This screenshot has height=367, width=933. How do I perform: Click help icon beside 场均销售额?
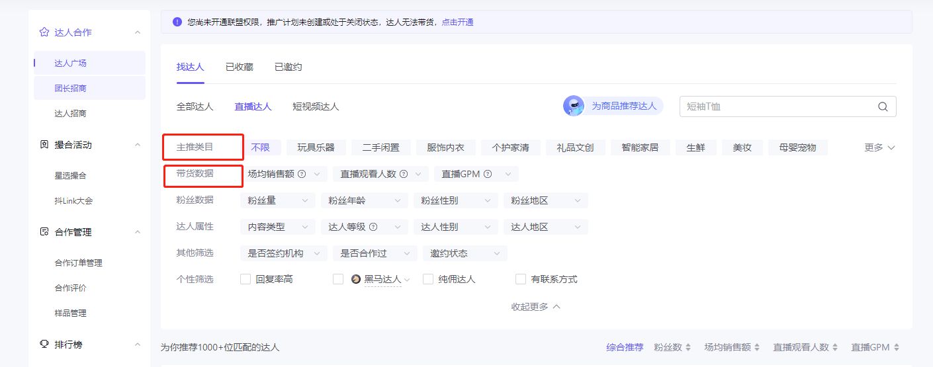click(x=302, y=174)
